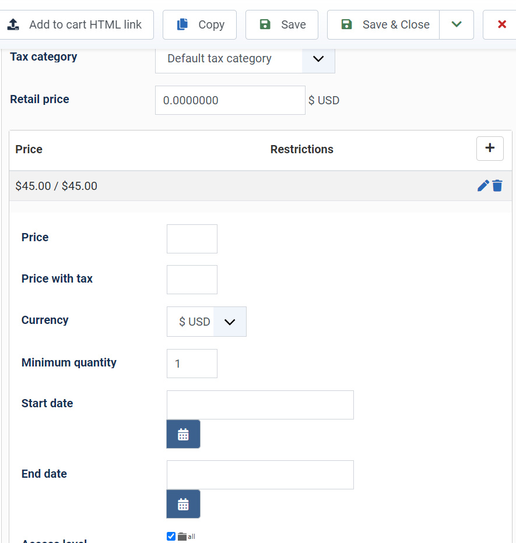
Task: Open the Start date calendar picker
Action: tap(183, 434)
